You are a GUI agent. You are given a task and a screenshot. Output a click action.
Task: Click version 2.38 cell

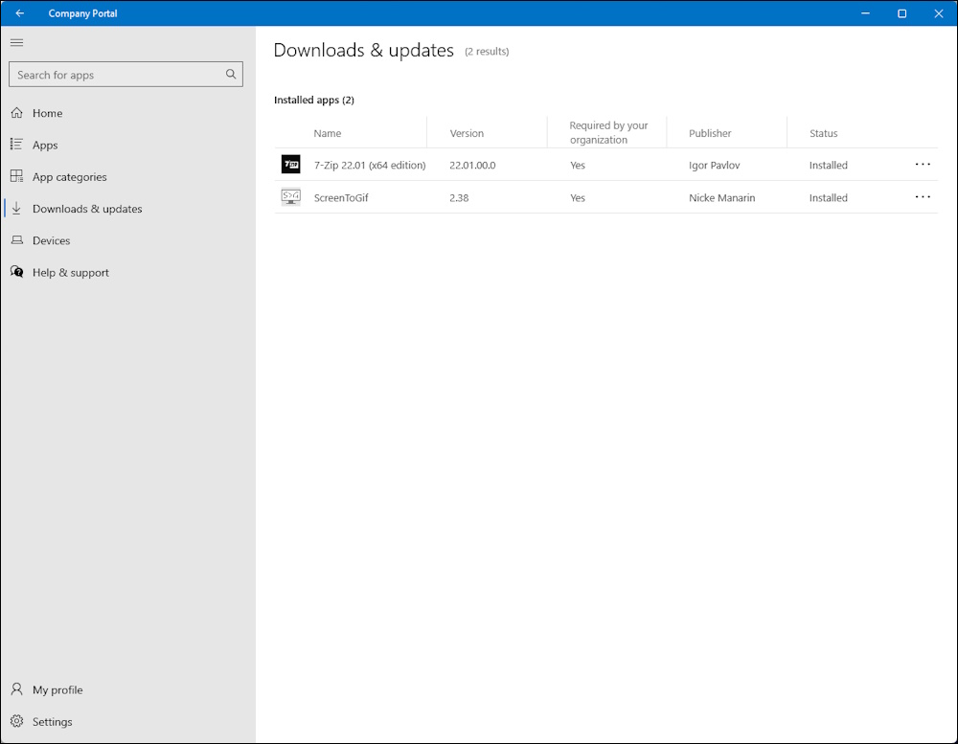click(459, 198)
